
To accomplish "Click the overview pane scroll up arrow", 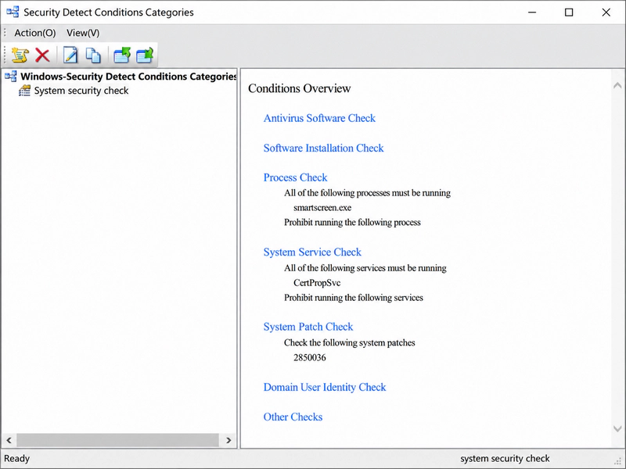I will tap(617, 85).
